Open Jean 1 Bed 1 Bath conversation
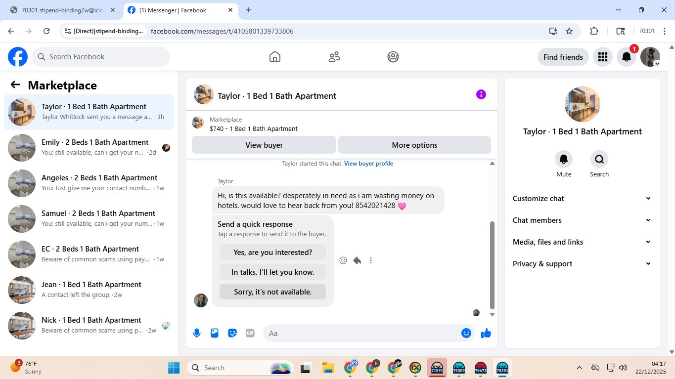This screenshot has width=675, height=379. click(x=89, y=290)
